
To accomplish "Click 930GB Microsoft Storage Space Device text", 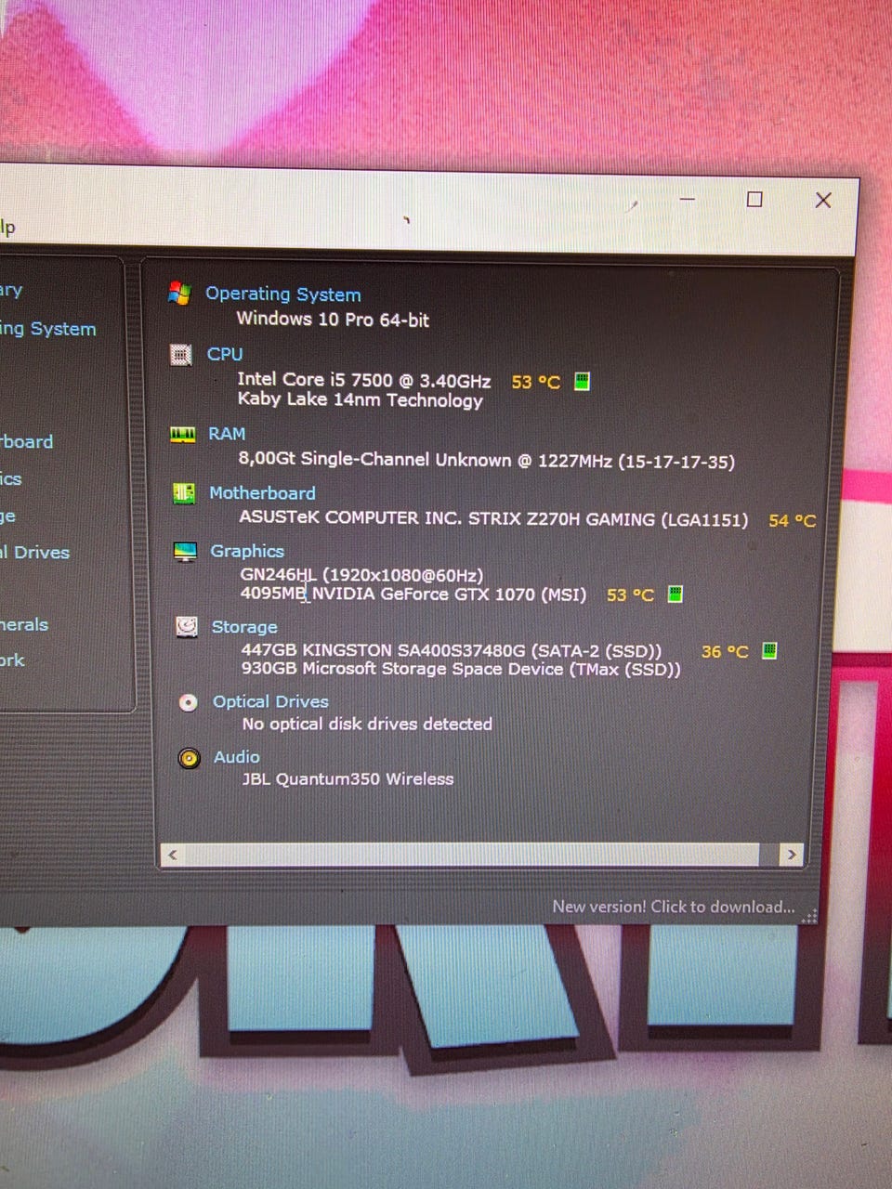I will tap(461, 669).
